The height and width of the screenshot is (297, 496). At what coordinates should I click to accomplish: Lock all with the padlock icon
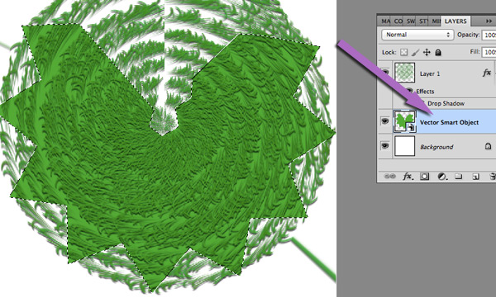(x=438, y=53)
